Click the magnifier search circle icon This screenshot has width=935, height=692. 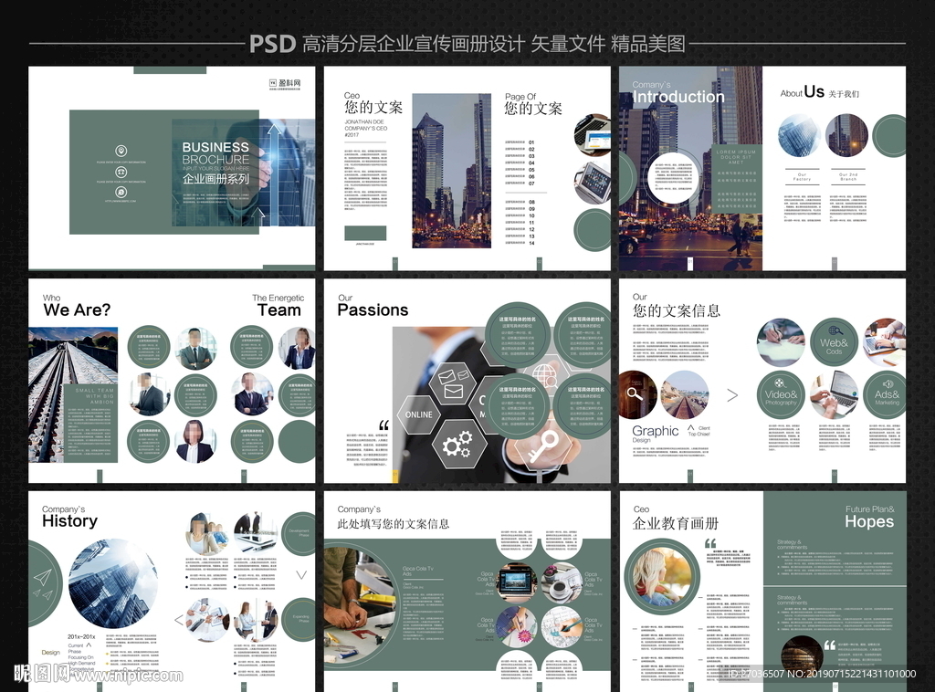pyautogui.click(x=636, y=394)
